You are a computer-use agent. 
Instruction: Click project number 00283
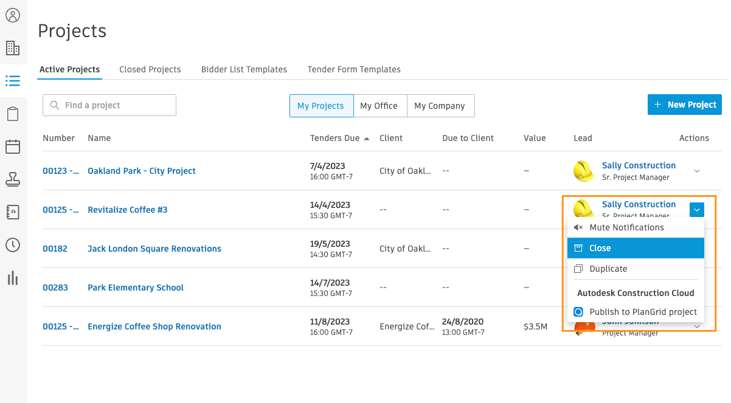pos(55,288)
